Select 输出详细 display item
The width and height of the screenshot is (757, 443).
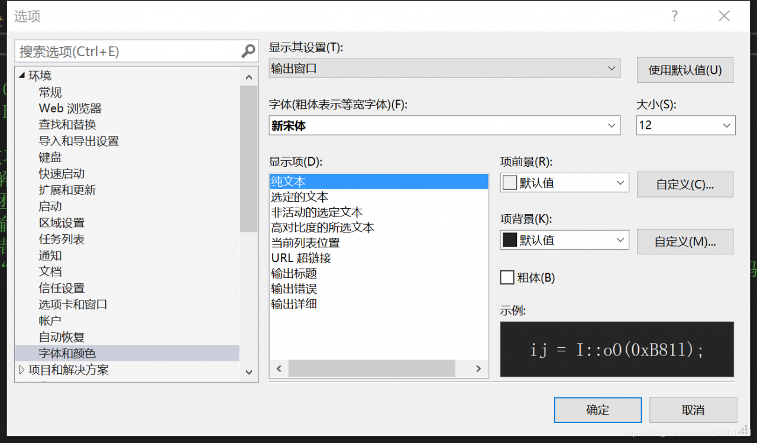pyautogui.click(x=294, y=305)
